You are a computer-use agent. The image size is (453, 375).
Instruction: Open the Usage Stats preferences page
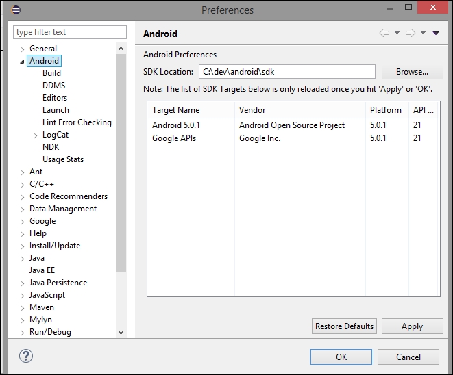point(63,159)
